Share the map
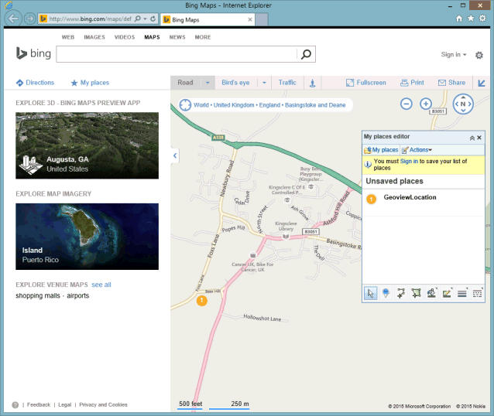The image size is (494, 416). tap(451, 83)
